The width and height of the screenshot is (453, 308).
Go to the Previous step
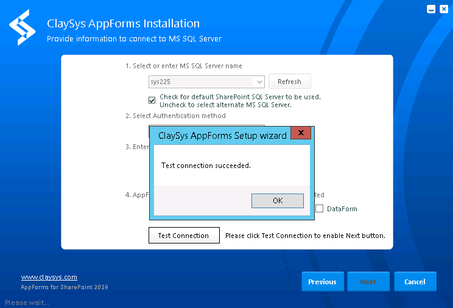coord(323,281)
